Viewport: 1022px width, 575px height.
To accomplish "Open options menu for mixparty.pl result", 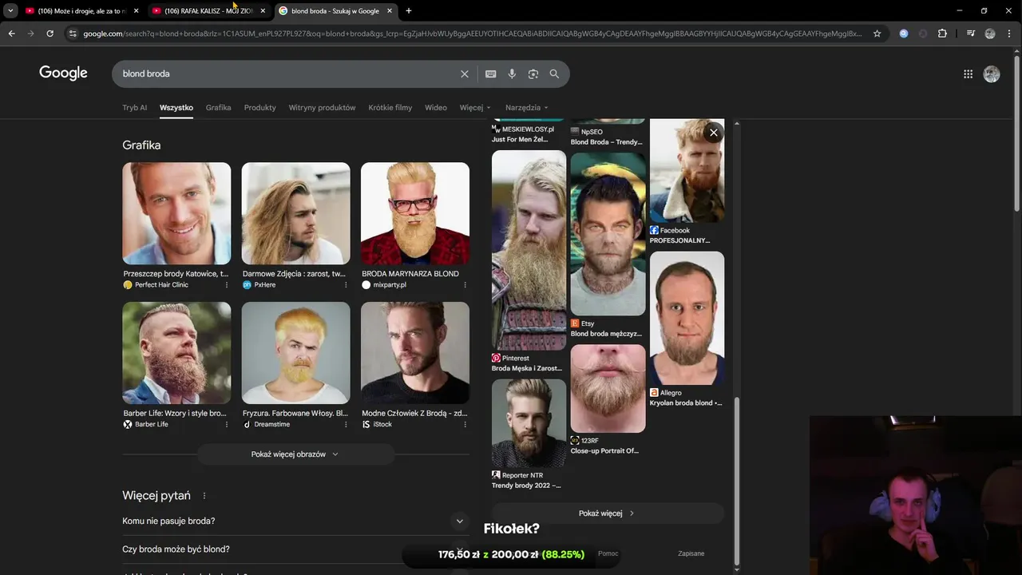I will click(465, 285).
